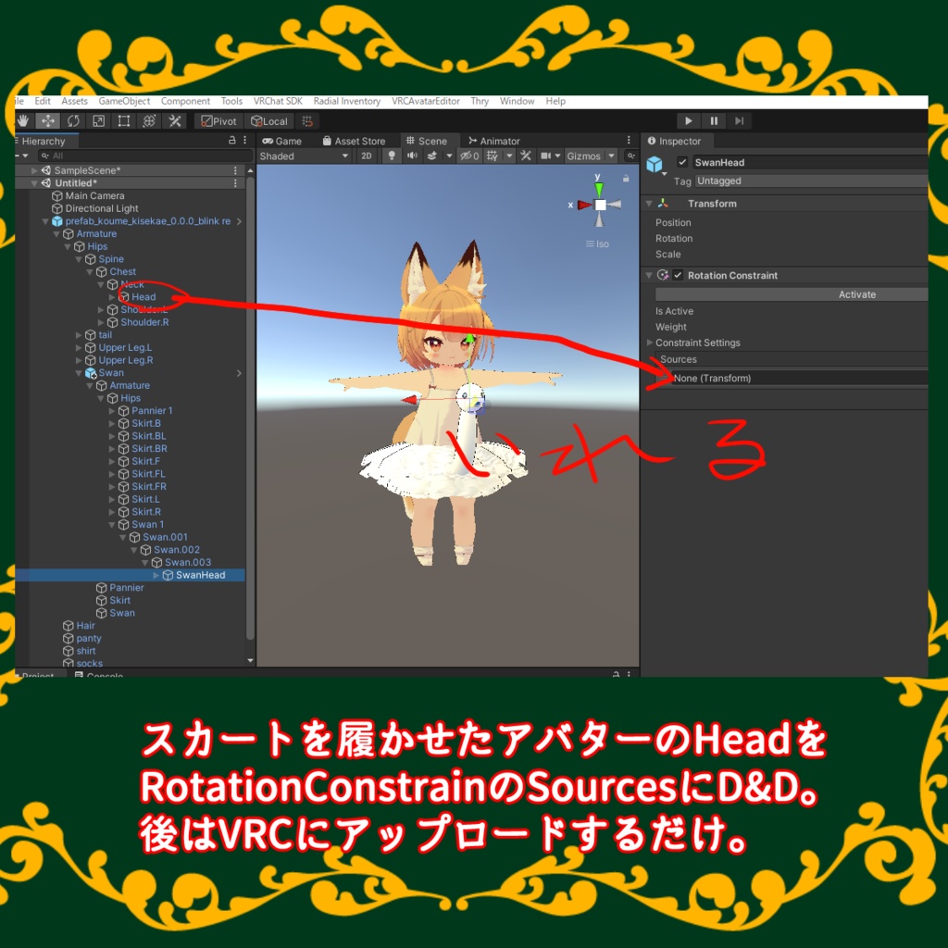The height and width of the screenshot is (948, 948).
Task: Select the Move tool in the toolbar
Action: point(47,120)
